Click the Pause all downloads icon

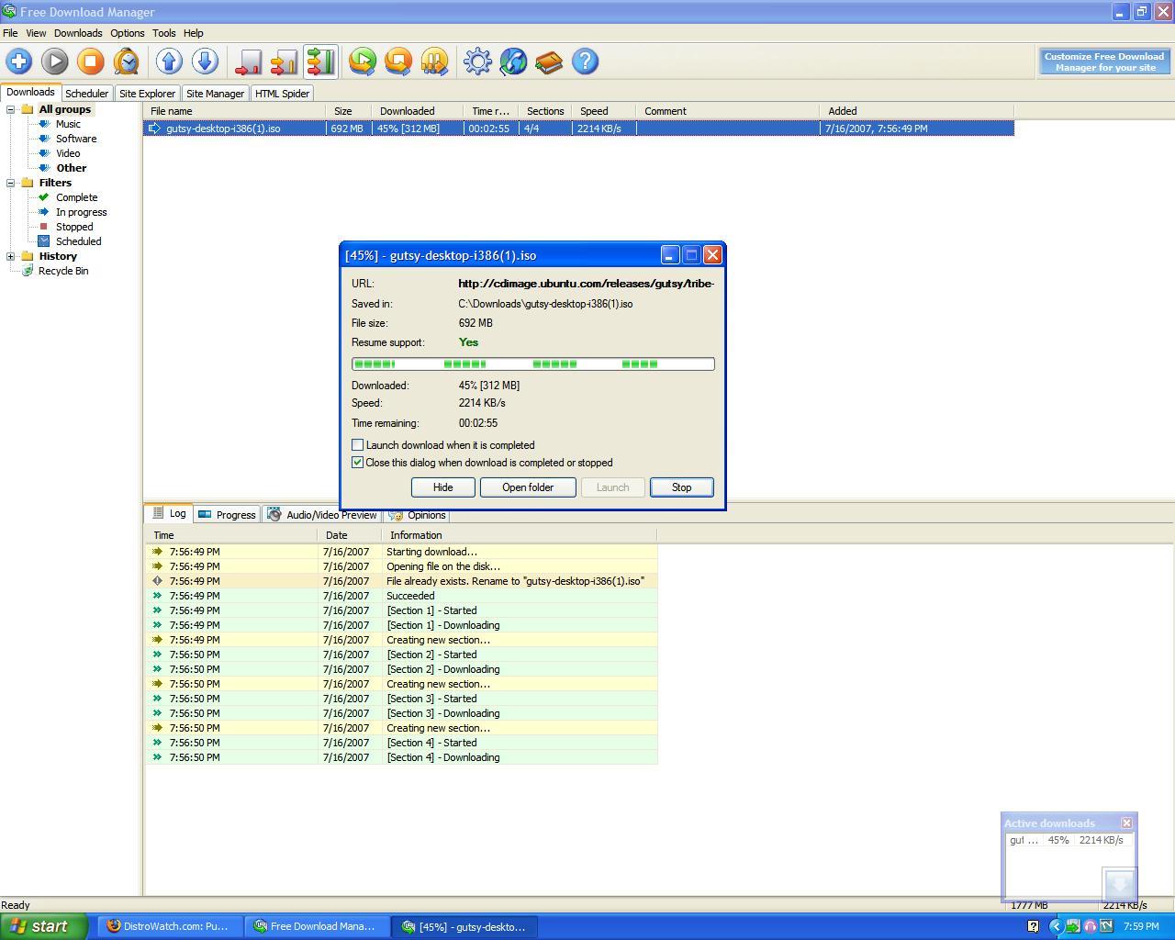click(434, 62)
